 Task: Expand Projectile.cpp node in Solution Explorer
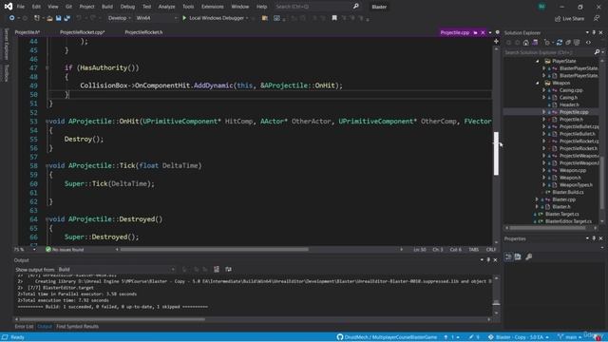pos(543,112)
